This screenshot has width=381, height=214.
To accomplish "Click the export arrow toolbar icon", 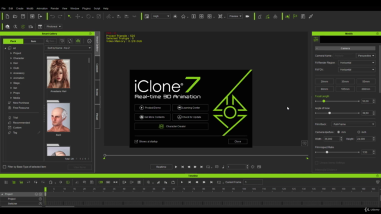I will point(40,17).
